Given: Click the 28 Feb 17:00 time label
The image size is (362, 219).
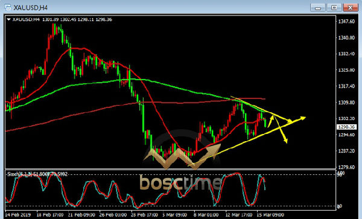Looking at the screenshot, I should [145, 215].
